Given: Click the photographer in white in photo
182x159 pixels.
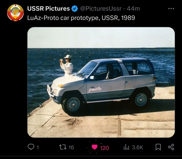Looking at the screenshot, I should (67, 65).
